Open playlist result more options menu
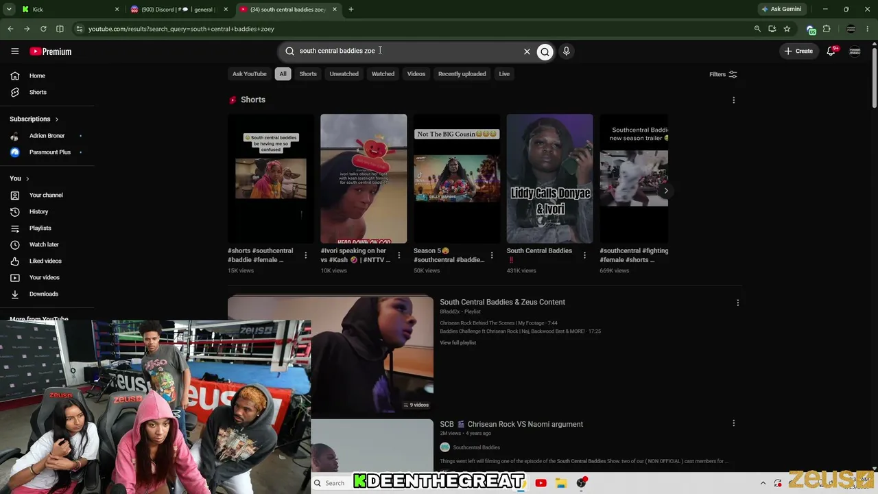The image size is (878, 494). coord(737,303)
